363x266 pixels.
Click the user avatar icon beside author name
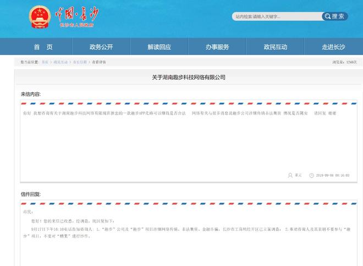pyautogui.click(x=290, y=175)
